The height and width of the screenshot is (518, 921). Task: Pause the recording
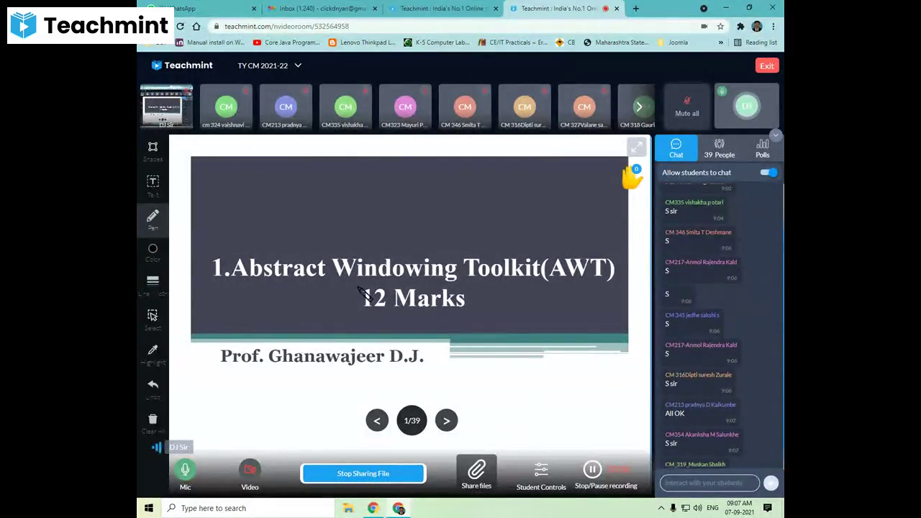click(592, 470)
